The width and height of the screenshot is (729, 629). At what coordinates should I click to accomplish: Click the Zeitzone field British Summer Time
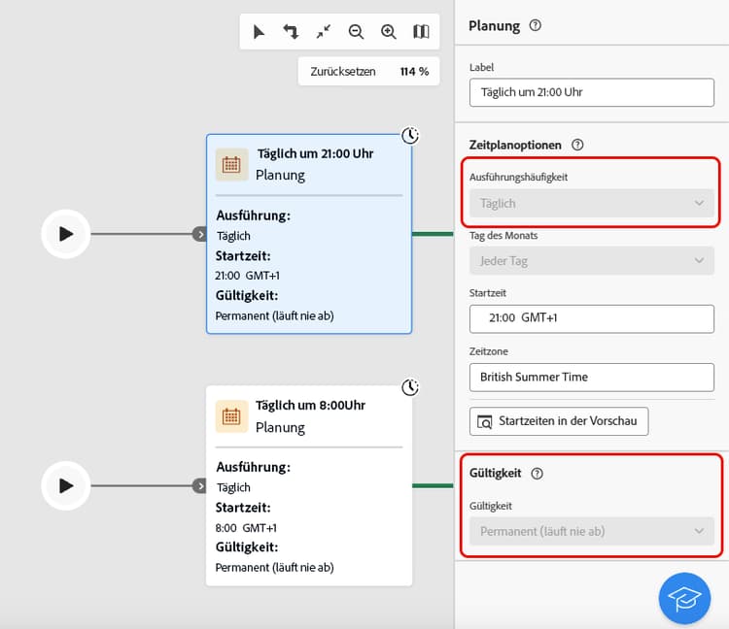[x=591, y=378]
